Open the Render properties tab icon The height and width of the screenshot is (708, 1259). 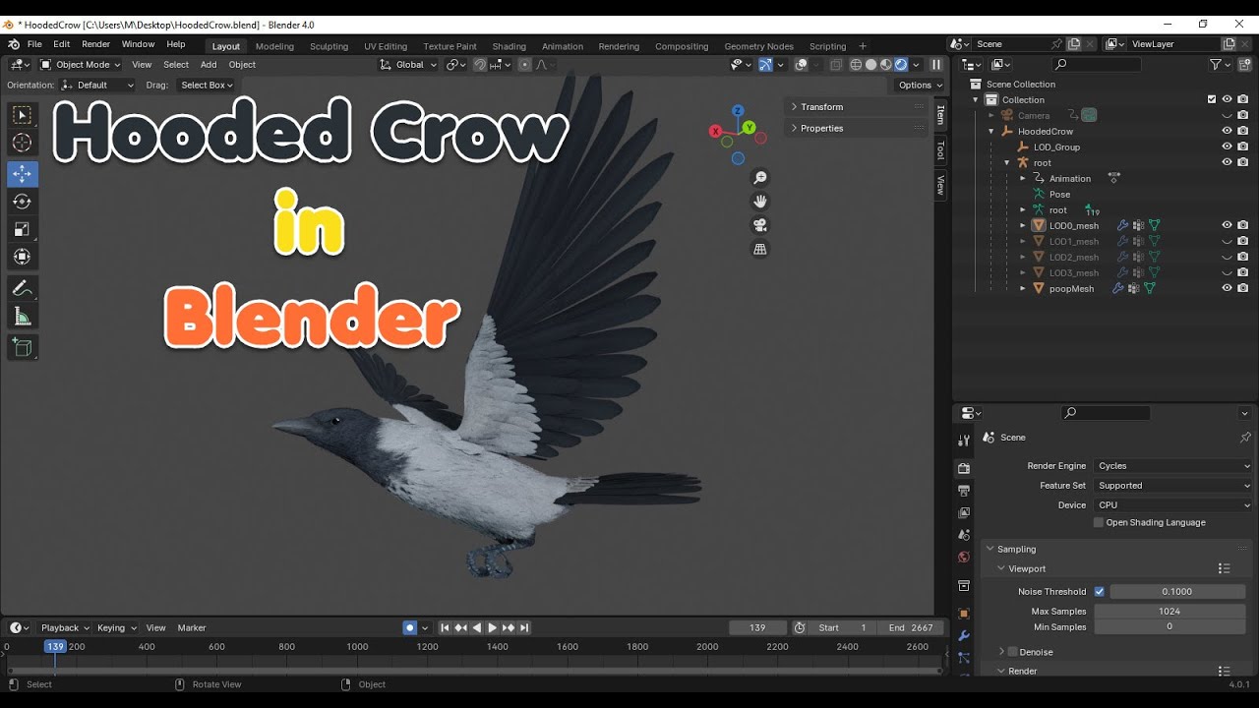click(964, 468)
